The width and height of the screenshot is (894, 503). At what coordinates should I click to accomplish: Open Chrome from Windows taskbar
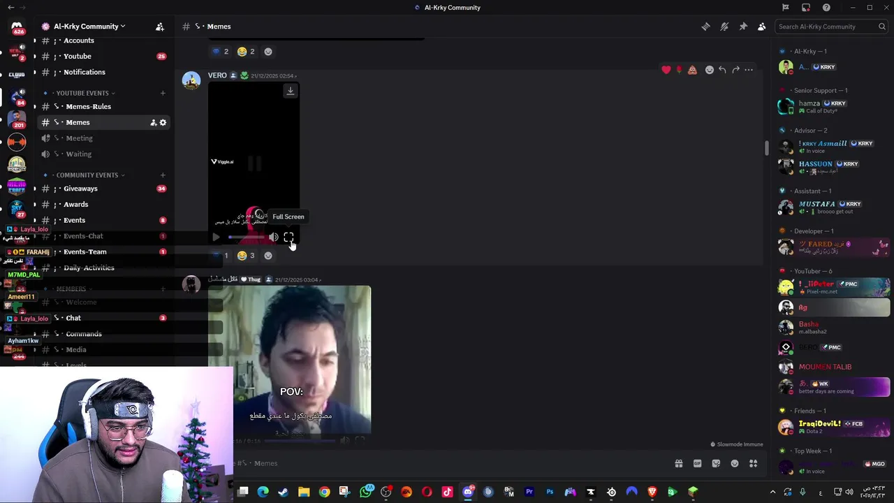point(324,492)
